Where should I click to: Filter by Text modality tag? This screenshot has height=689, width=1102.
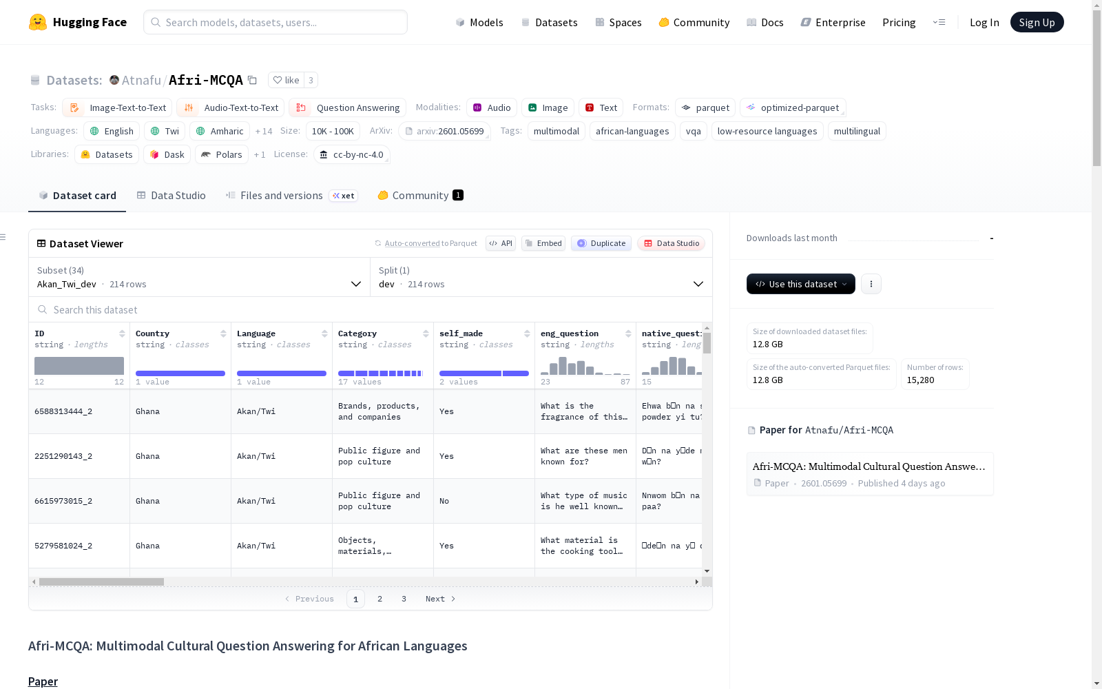tap(601, 107)
